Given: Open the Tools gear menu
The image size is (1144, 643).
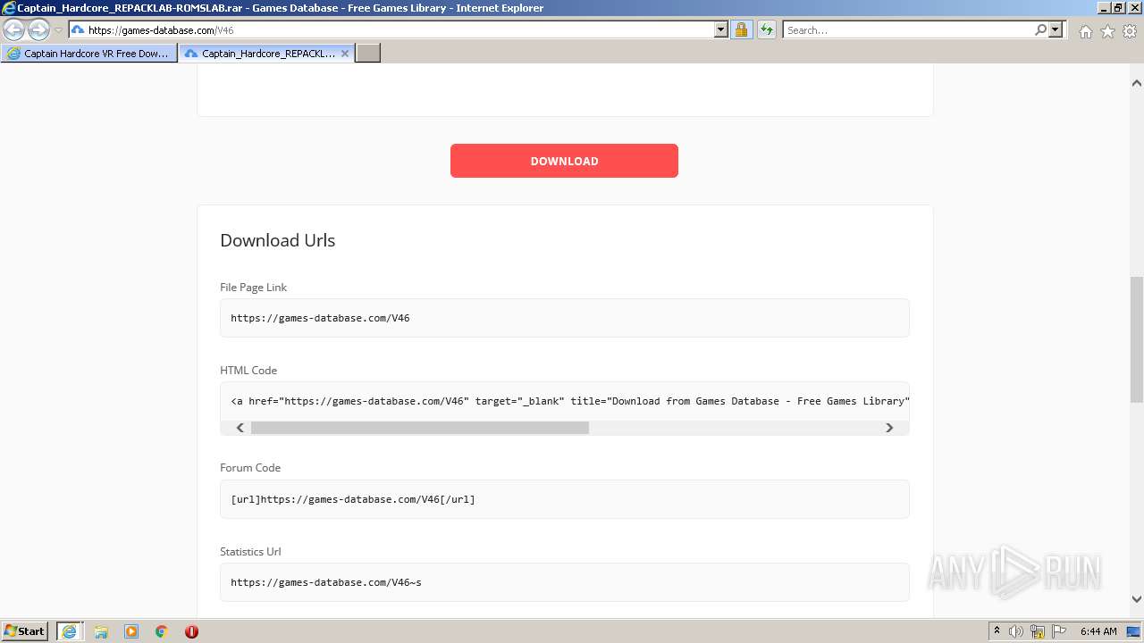Looking at the screenshot, I should 1130,31.
